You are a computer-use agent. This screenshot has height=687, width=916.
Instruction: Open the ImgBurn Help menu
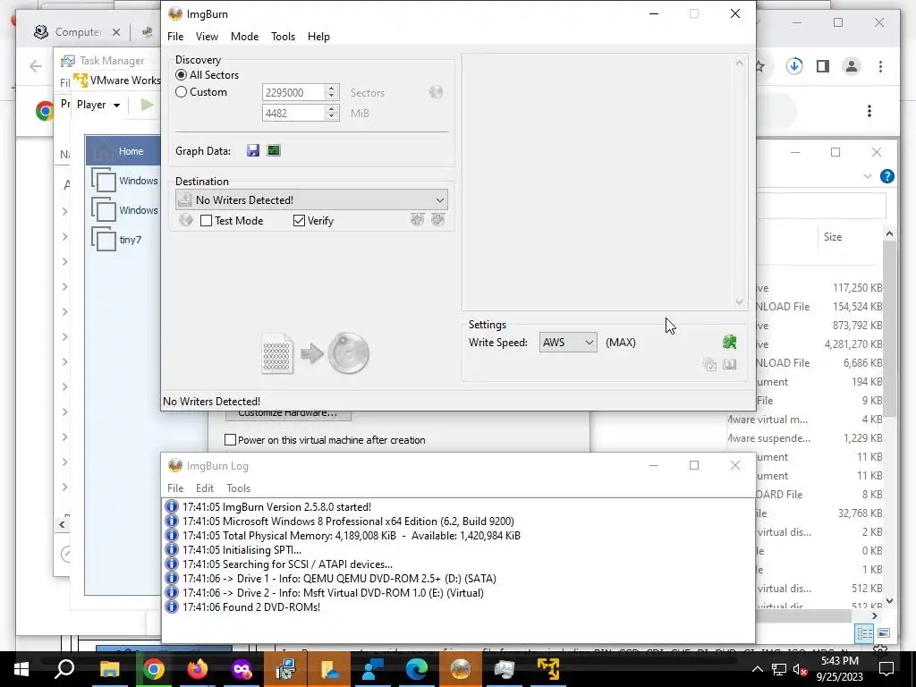[318, 36]
